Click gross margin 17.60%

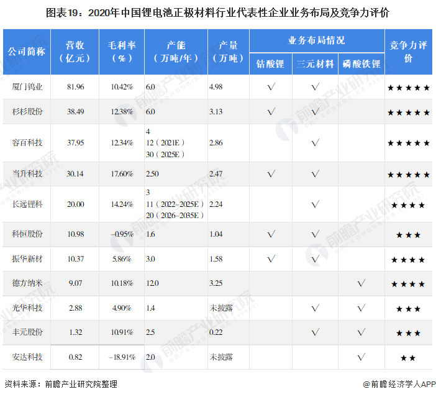click(x=122, y=174)
